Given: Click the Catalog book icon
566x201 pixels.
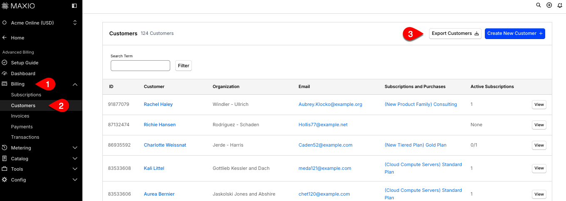Looking at the screenshot, I should point(5,159).
